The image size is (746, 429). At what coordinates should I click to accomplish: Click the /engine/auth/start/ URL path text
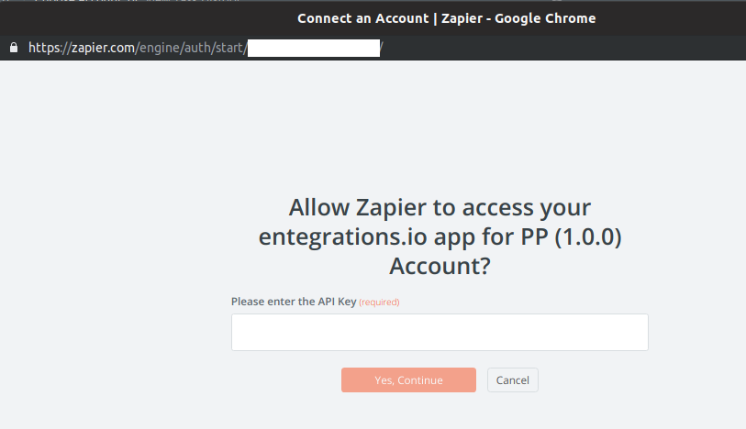click(x=191, y=48)
